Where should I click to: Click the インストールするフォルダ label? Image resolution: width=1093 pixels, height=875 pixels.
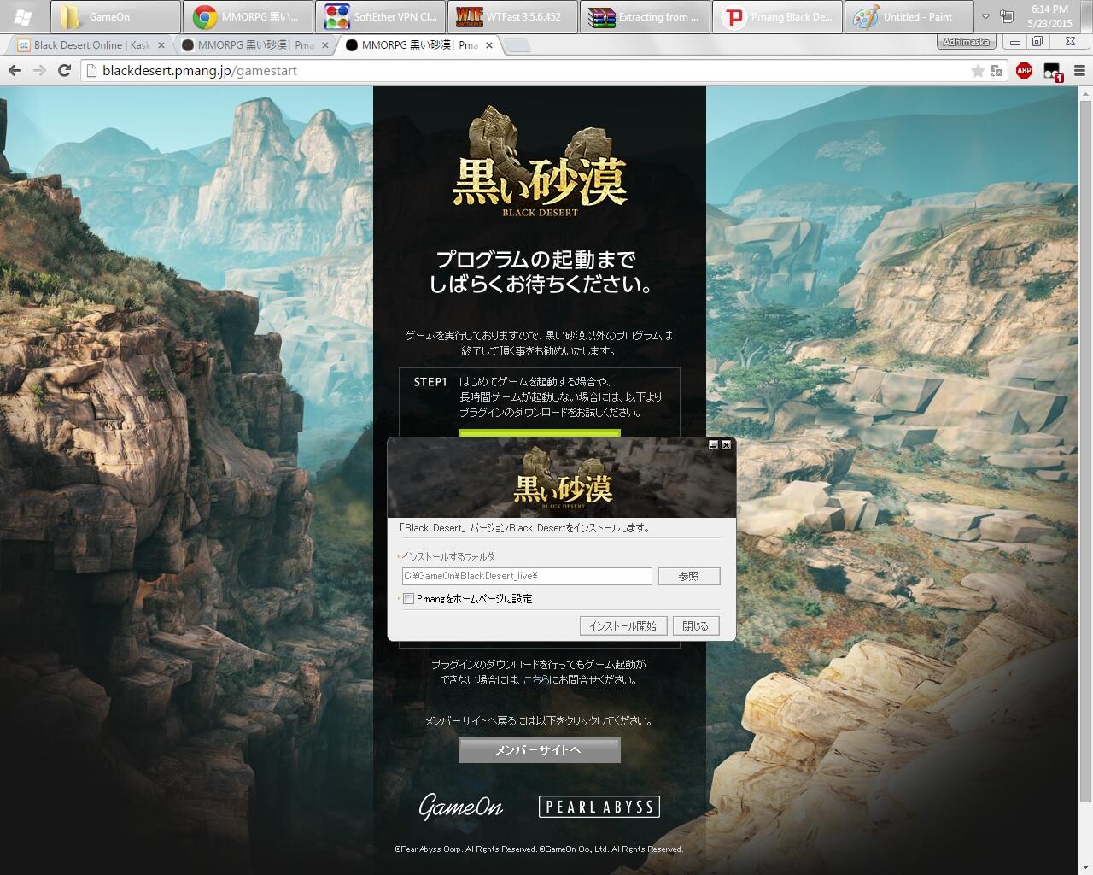(448, 557)
